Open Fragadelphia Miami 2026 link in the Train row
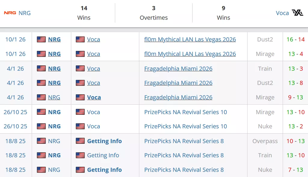308x177 pixels. [178, 69]
